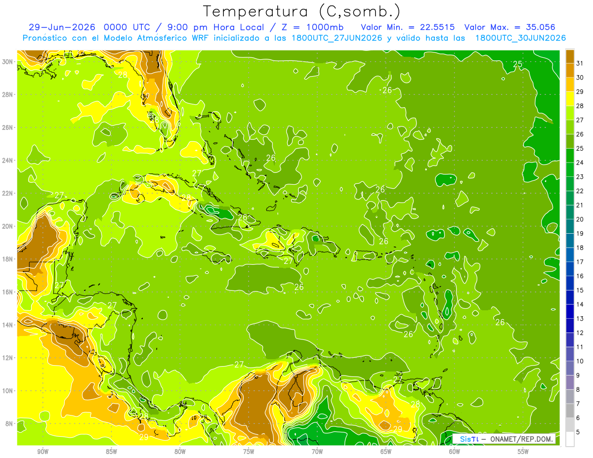Click the legend value '13'
Screen dimensions: 593x458
pos(580,319)
